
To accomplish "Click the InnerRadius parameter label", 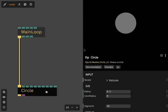I will pos(90,96).
